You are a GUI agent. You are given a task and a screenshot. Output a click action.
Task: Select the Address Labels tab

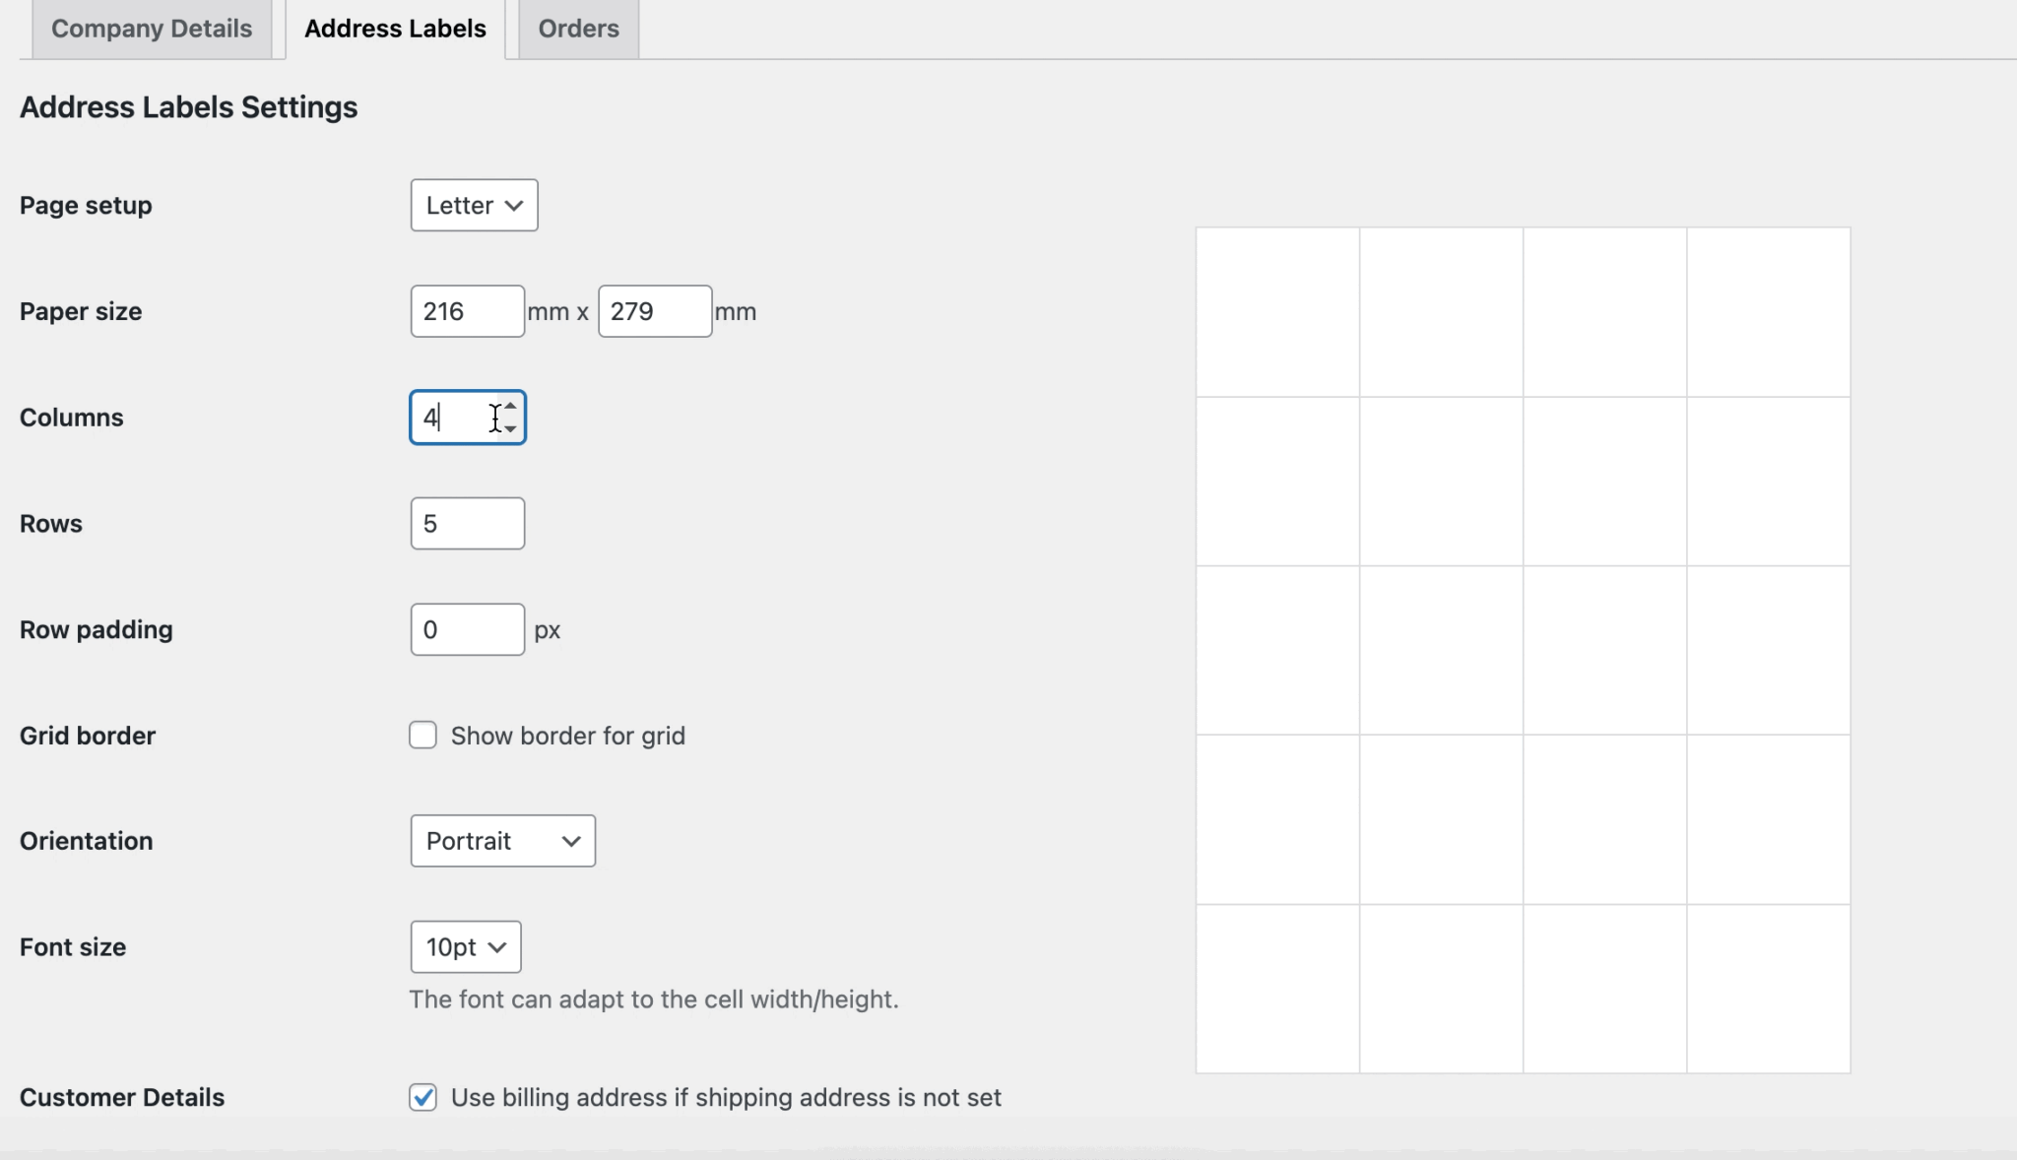click(x=395, y=29)
